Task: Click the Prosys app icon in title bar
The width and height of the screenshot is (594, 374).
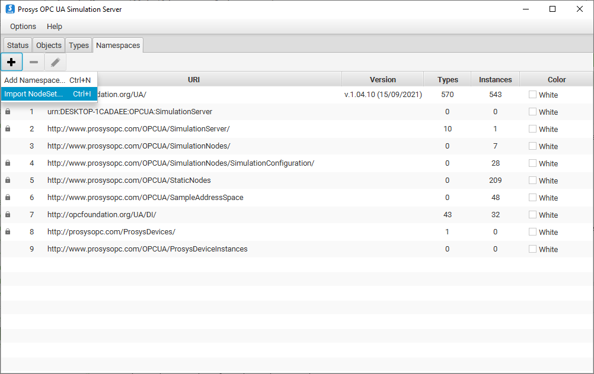Action: coord(9,9)
